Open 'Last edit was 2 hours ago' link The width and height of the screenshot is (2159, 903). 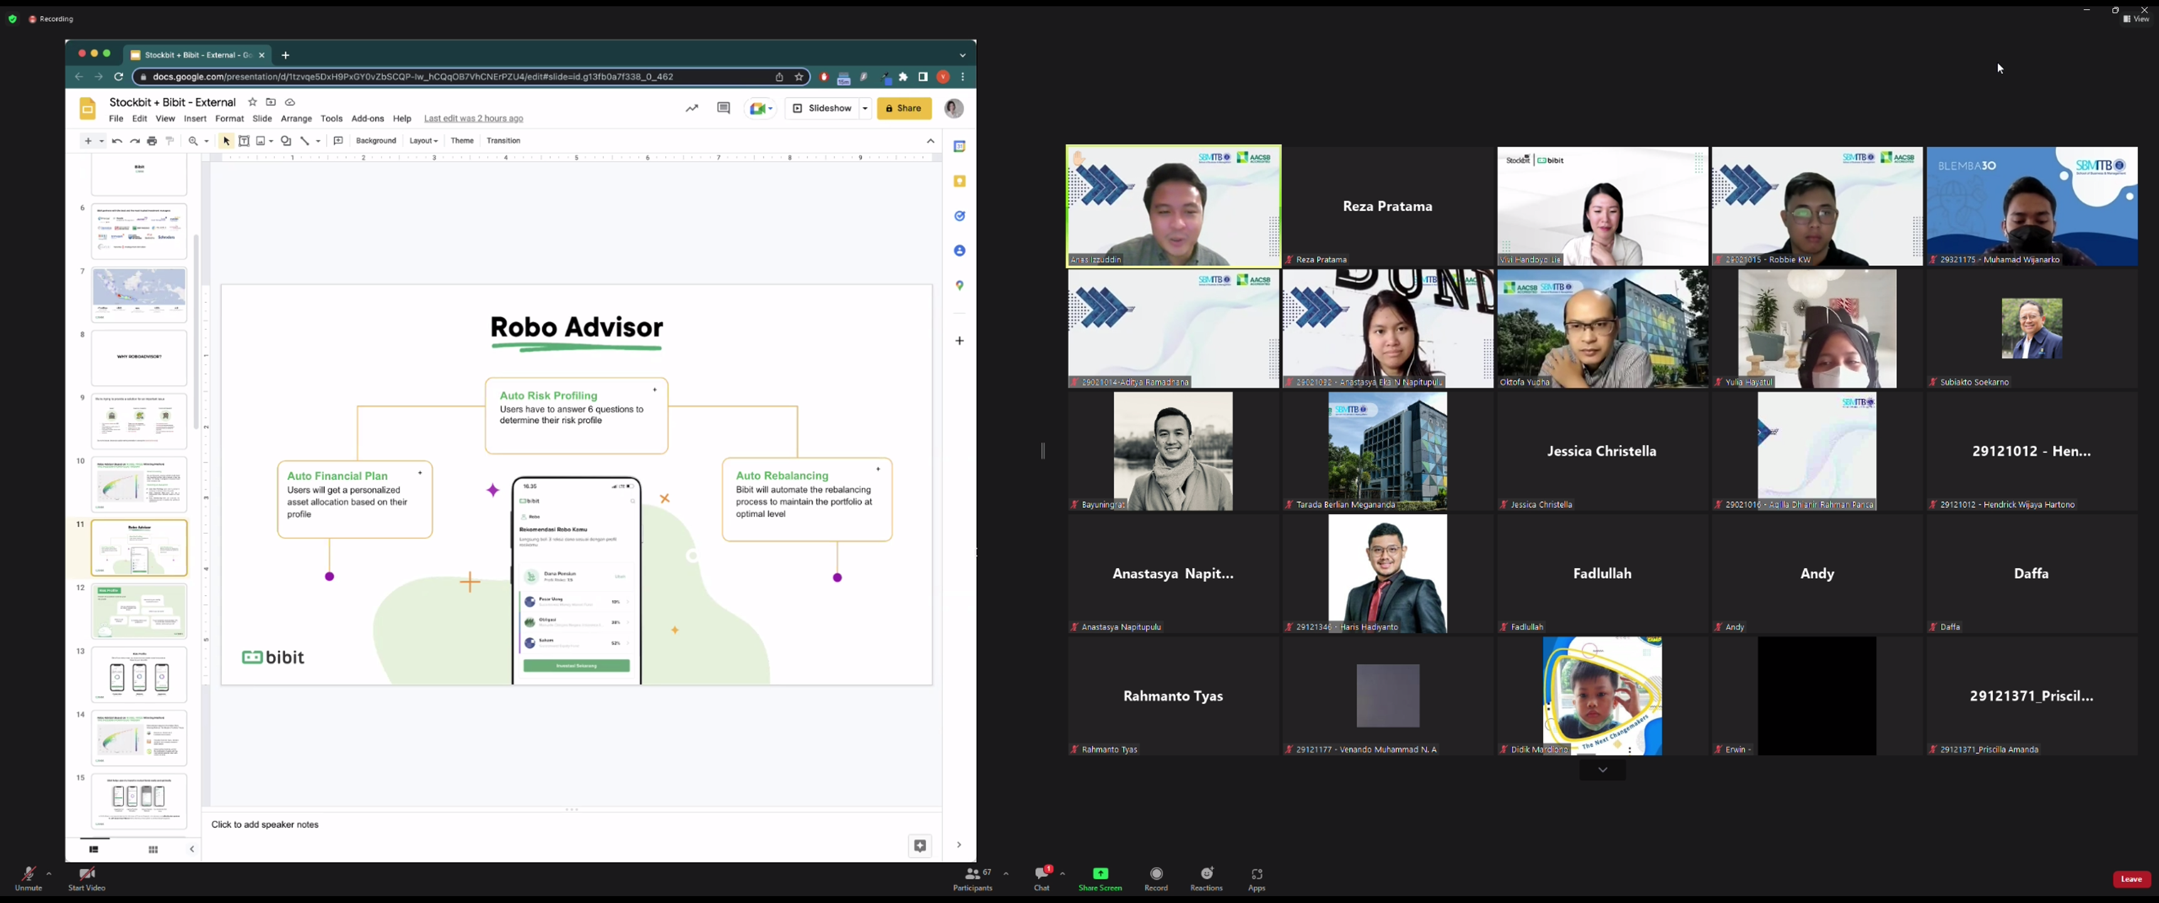pyautogui.click(x=474, y=119)
